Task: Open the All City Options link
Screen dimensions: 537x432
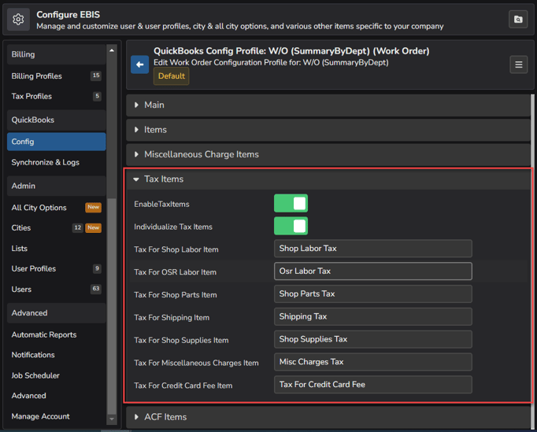Action: [39, 208]
